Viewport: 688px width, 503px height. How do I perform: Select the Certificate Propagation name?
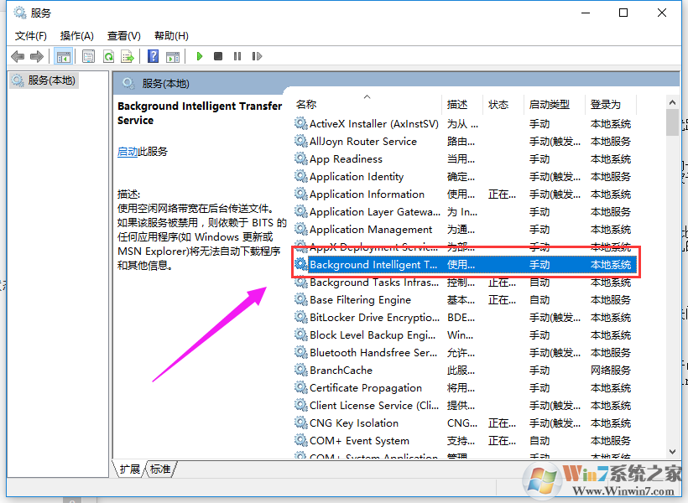366,387
